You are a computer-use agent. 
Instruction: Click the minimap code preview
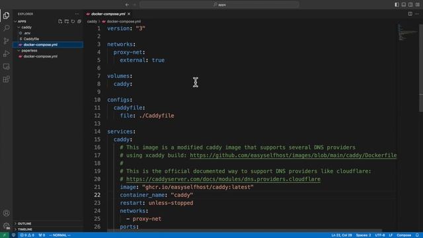(407, 32)
